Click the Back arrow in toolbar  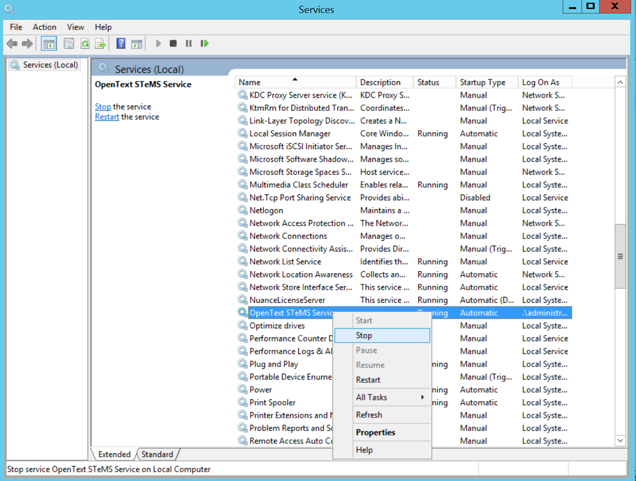pyautogui.click(x=12, y=44)
